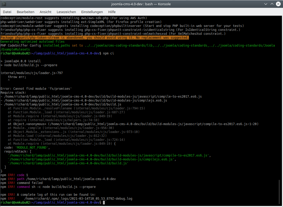Screen dimensions: 283x207
Task: Click the 'at Object.<anonymous>' stack trace line
Action: tap(133, 124)
